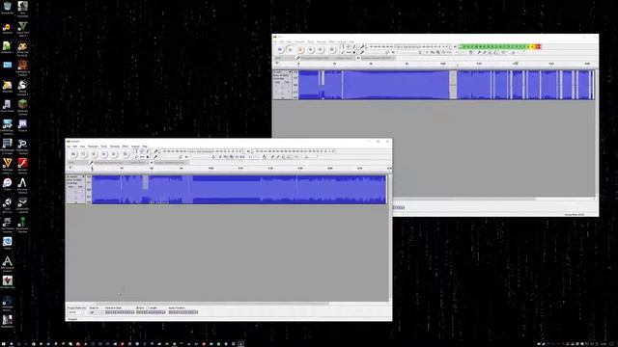
Task: Select the Time Shift tool in front window
Action: coord(142,157)
